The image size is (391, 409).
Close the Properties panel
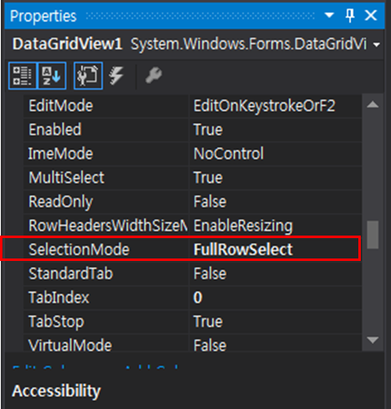371,15
